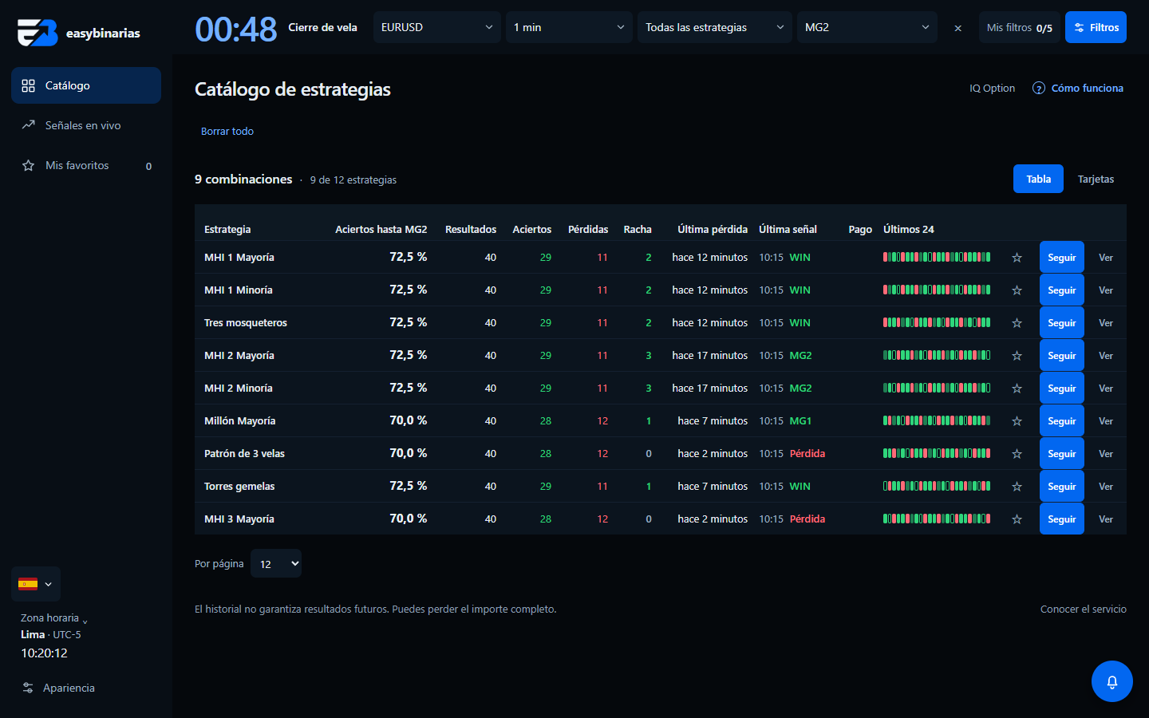The height and width of the screenshot is (718, 1149).
Task: Open Apariencia settings icon
Action: pos(28,688)
